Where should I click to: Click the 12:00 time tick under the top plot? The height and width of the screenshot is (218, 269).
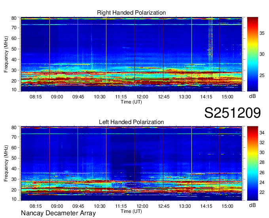point(142,96)
